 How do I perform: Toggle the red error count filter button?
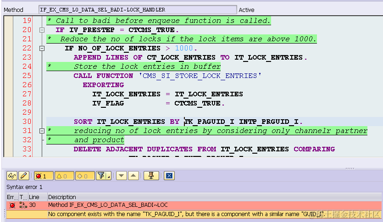44,176
